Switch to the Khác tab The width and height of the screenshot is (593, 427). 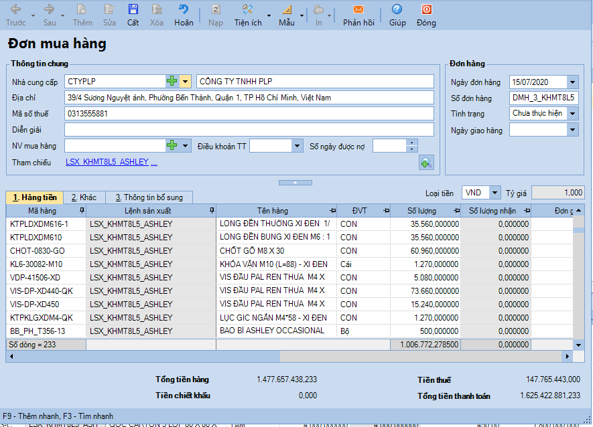[84, 197]
